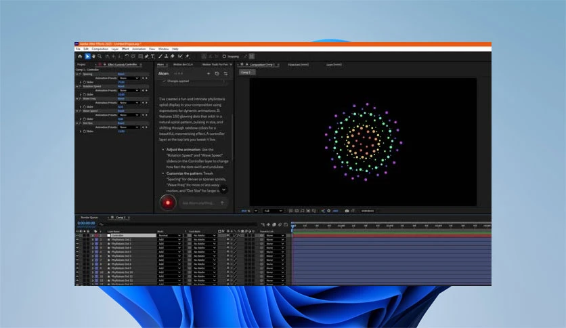Open the Window menu

point(164,49)
